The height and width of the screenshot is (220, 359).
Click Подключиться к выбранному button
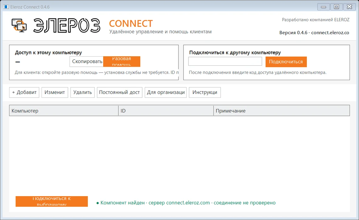pos(52,201)
